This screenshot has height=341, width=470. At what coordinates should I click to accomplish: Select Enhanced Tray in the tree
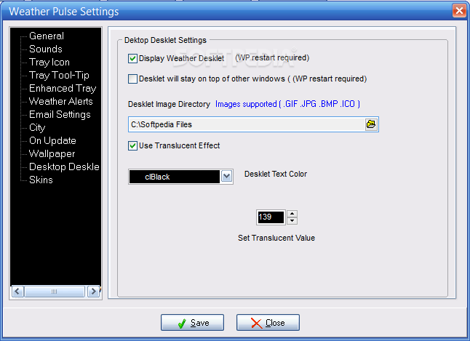click(63, 89)
